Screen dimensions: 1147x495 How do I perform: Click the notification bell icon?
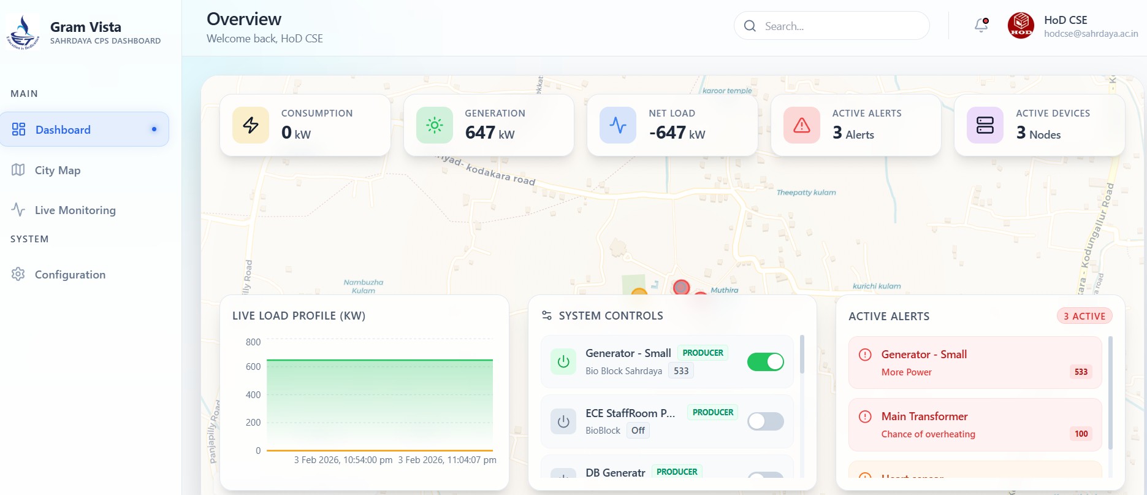(981, 25)
